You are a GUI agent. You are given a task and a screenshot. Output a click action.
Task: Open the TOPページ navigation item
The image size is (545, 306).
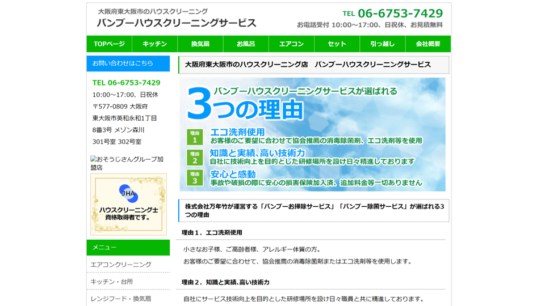[109, 44]
